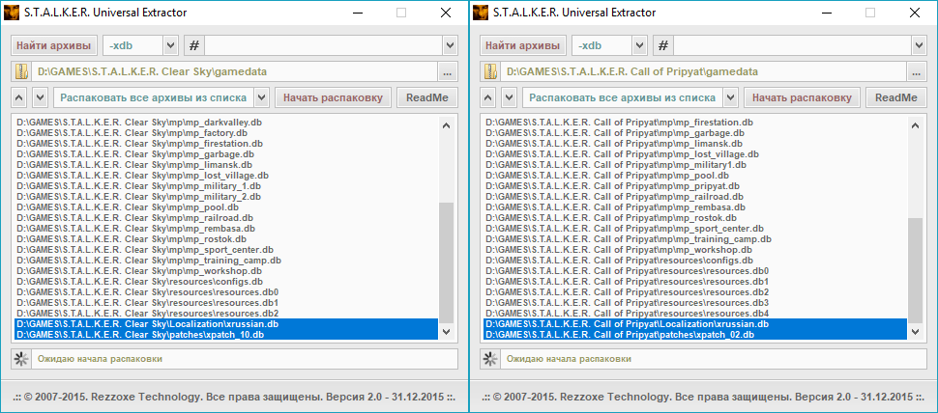Click Начать распаковку in Call of Pripyat window

[803, 97]
